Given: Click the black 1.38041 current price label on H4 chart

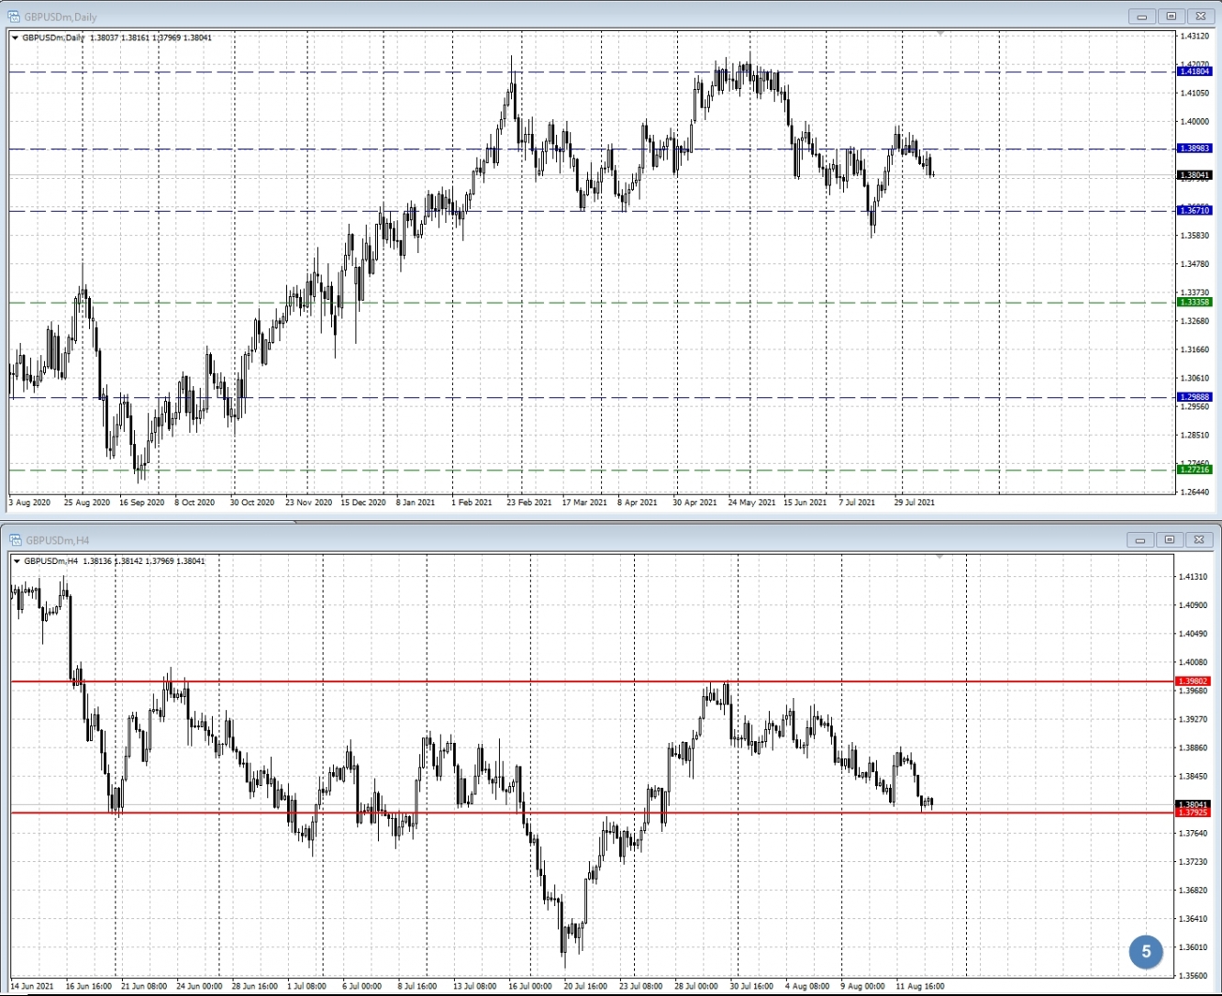Looking at the screenshot, I should coord(1194,804).
